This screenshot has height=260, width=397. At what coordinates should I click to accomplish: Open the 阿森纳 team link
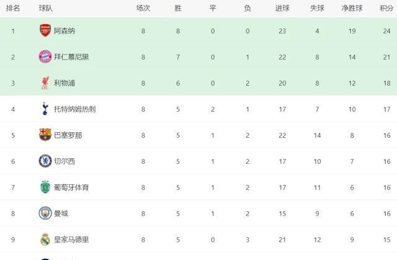65,30
